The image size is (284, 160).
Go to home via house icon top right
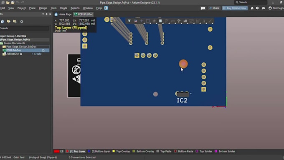click(252, 8)
